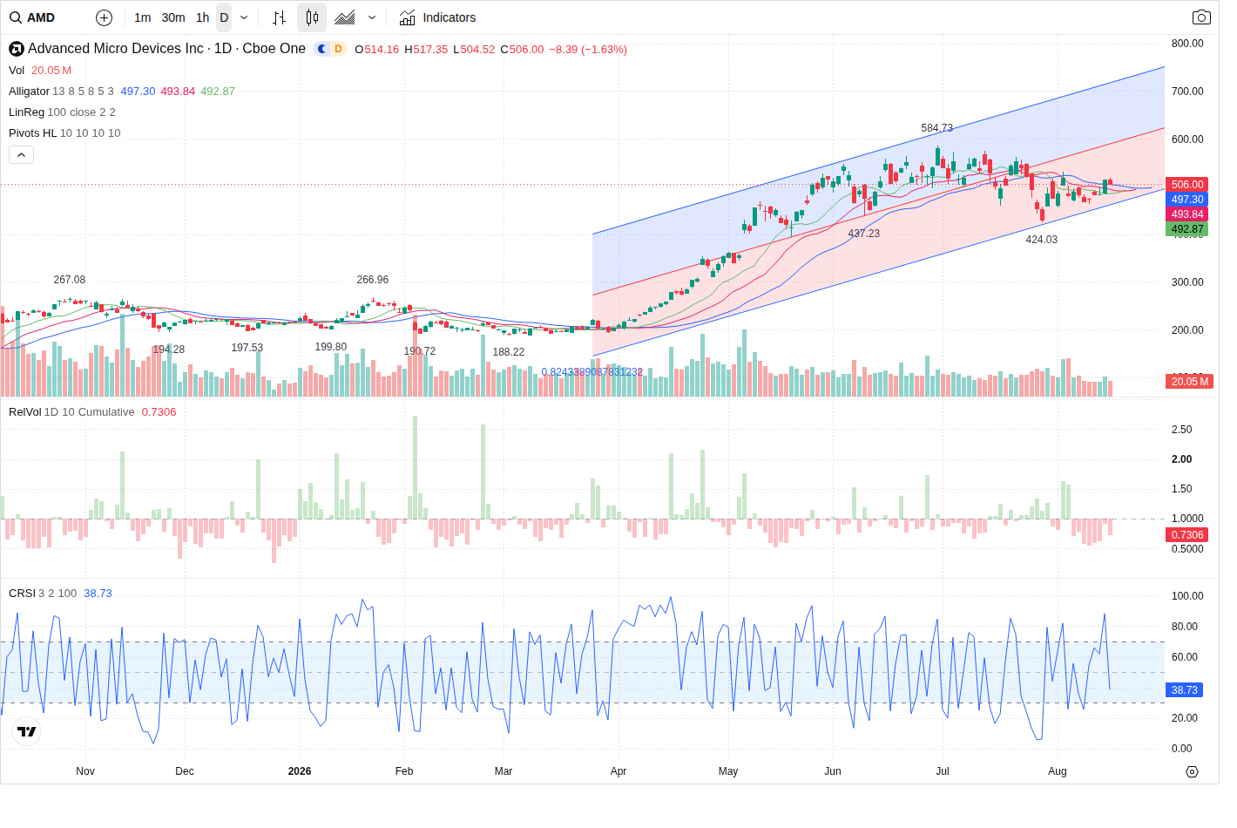Click the plus icon to compare symbols
This screenshot has height=828, width=1237.
(x=104, y=17)
